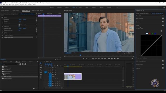Click the Export Frame camera icon

[115, 58]
